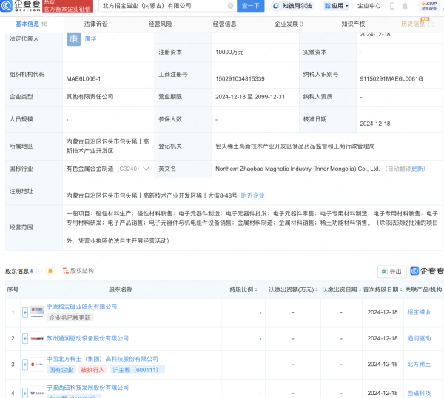Image resolution: width=444 pixels, height=398 pixels.
Task: Open 企业中心 in header
Action: (369, 6)
